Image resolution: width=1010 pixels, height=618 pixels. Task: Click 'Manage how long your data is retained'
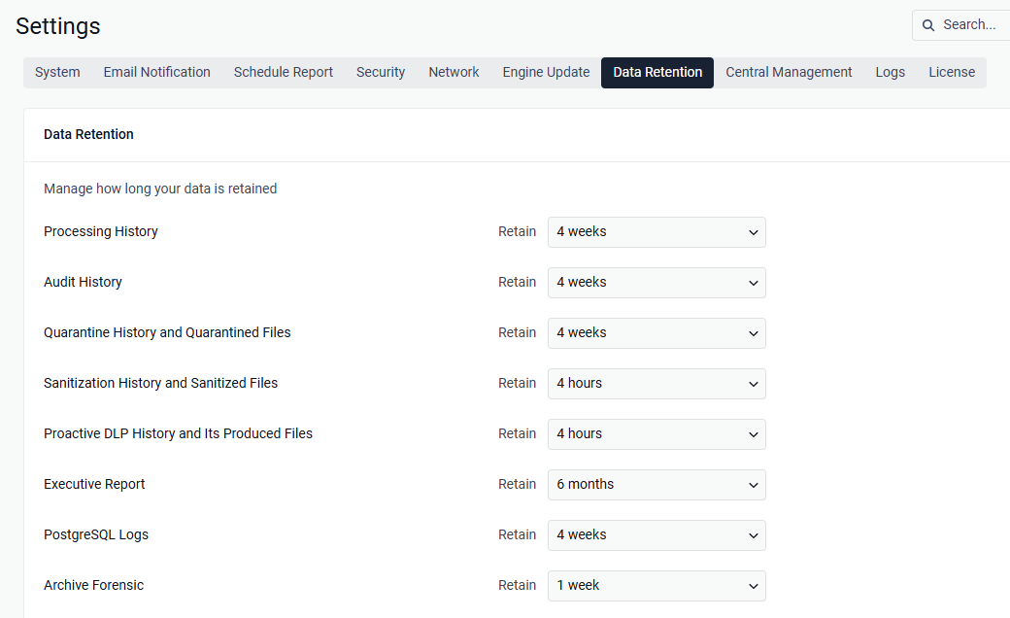click(x=160, y=189)
